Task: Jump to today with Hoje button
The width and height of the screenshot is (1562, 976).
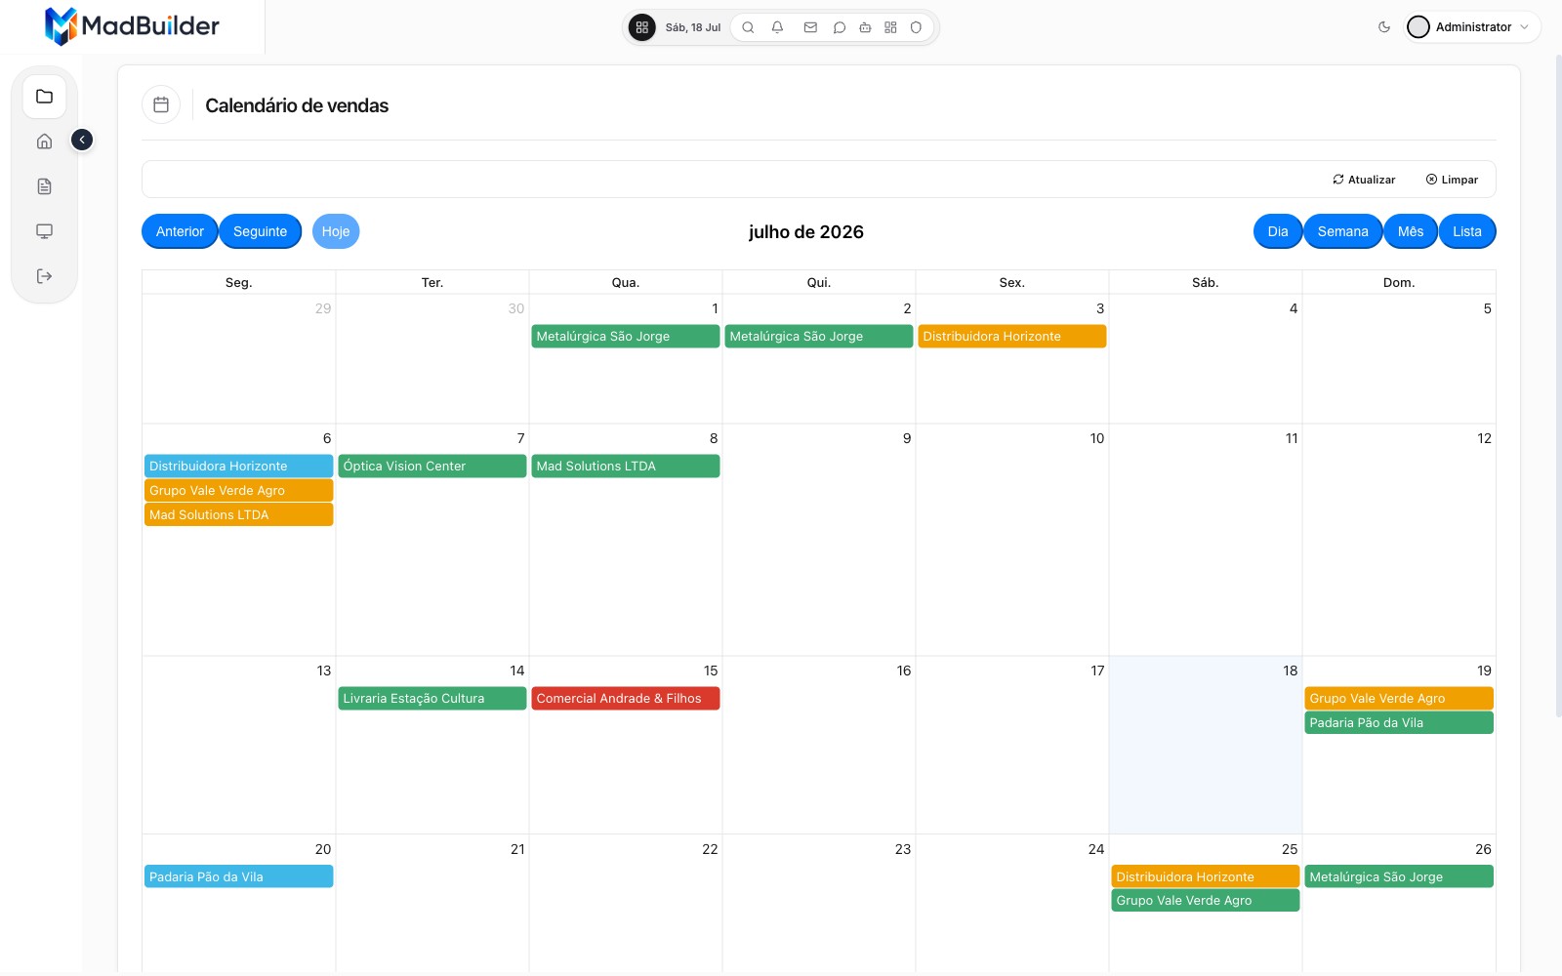Action: pyautogui.click(x=336, y=231)
